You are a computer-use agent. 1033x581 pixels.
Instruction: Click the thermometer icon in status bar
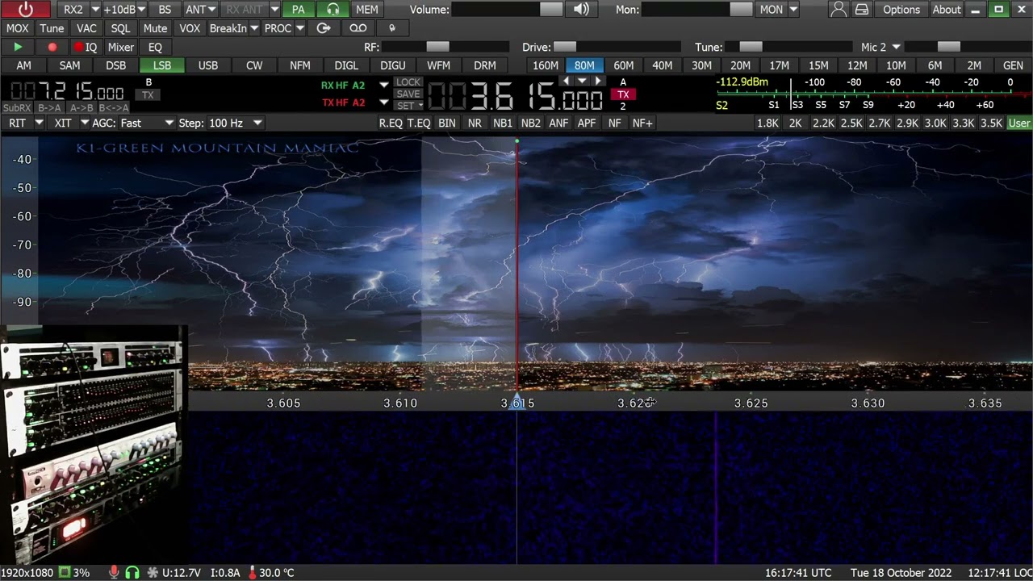click(x=253, y=572)
